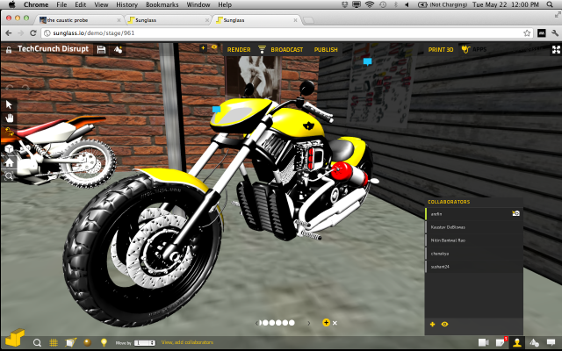Click the home view icon

click(x=9, y=161)
